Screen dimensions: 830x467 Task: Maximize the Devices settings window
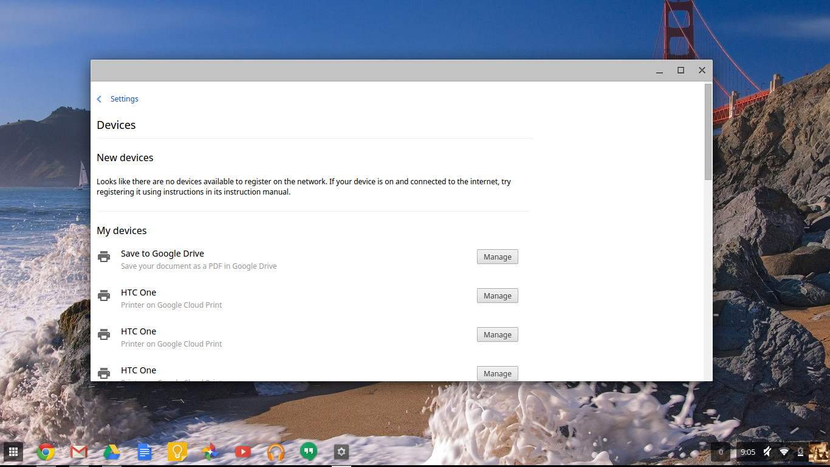[681, 71]
